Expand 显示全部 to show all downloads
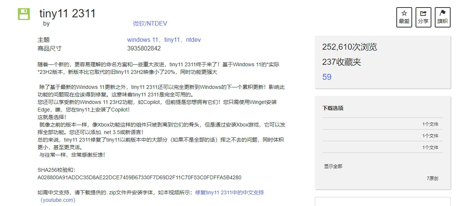474x206 pixels. [x=333, y=166]
